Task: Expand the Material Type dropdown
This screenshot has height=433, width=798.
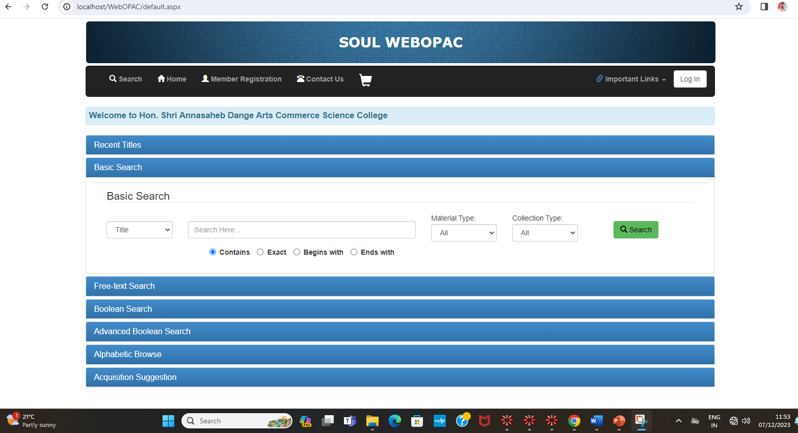Action: [464, 233]
